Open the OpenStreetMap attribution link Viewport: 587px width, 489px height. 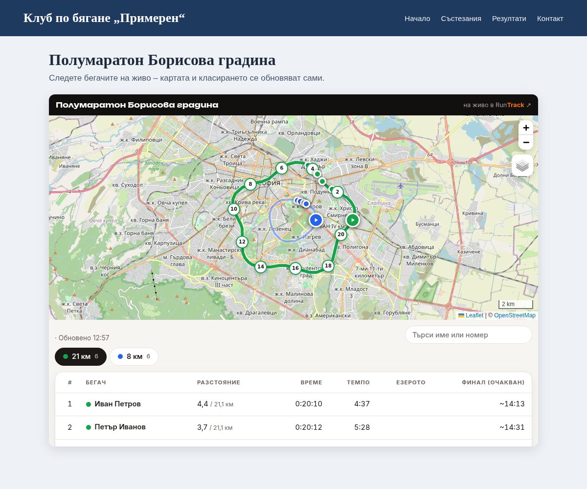point(515,315)
